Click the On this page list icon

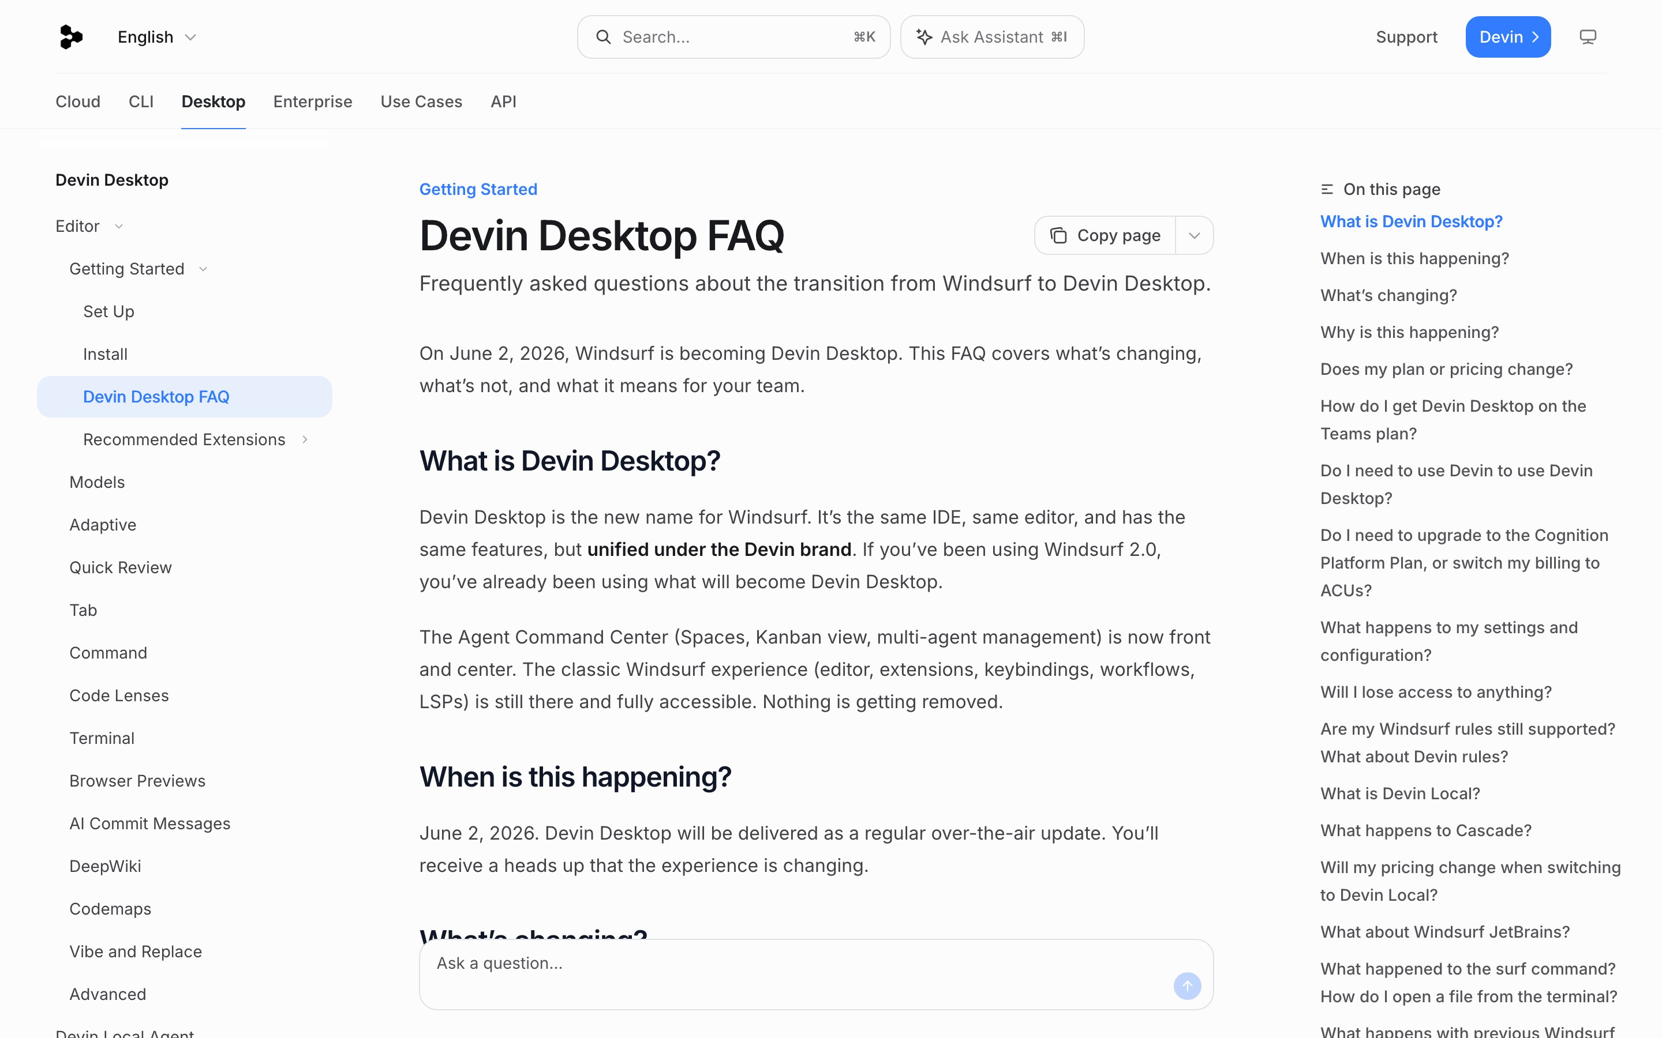tap(1327, 190)
